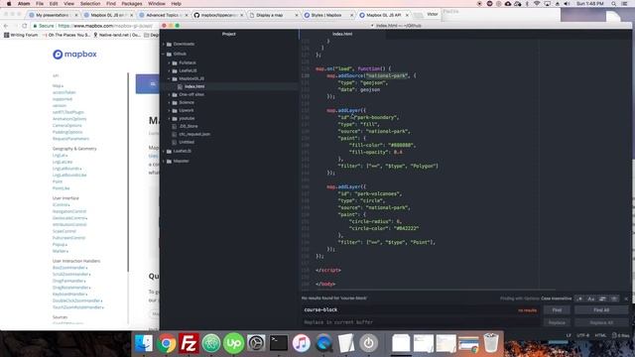Open the Selection menu
This screenshot has height=357, width=635.
point(90,4)
